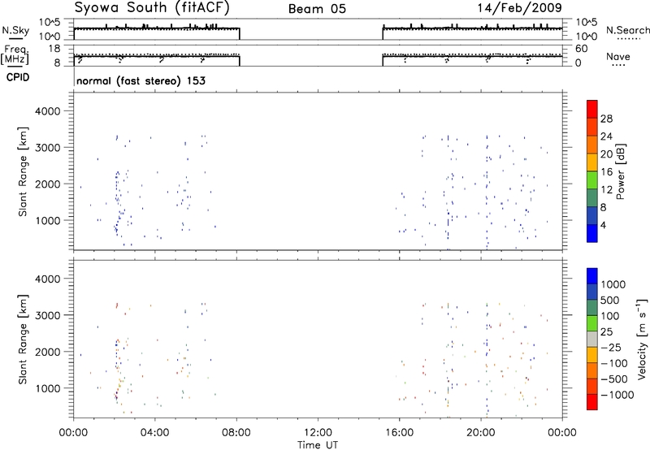Click the N.Sky legend label
The width and height of the screenshot is (650, 450).
[x=15, y=30]
